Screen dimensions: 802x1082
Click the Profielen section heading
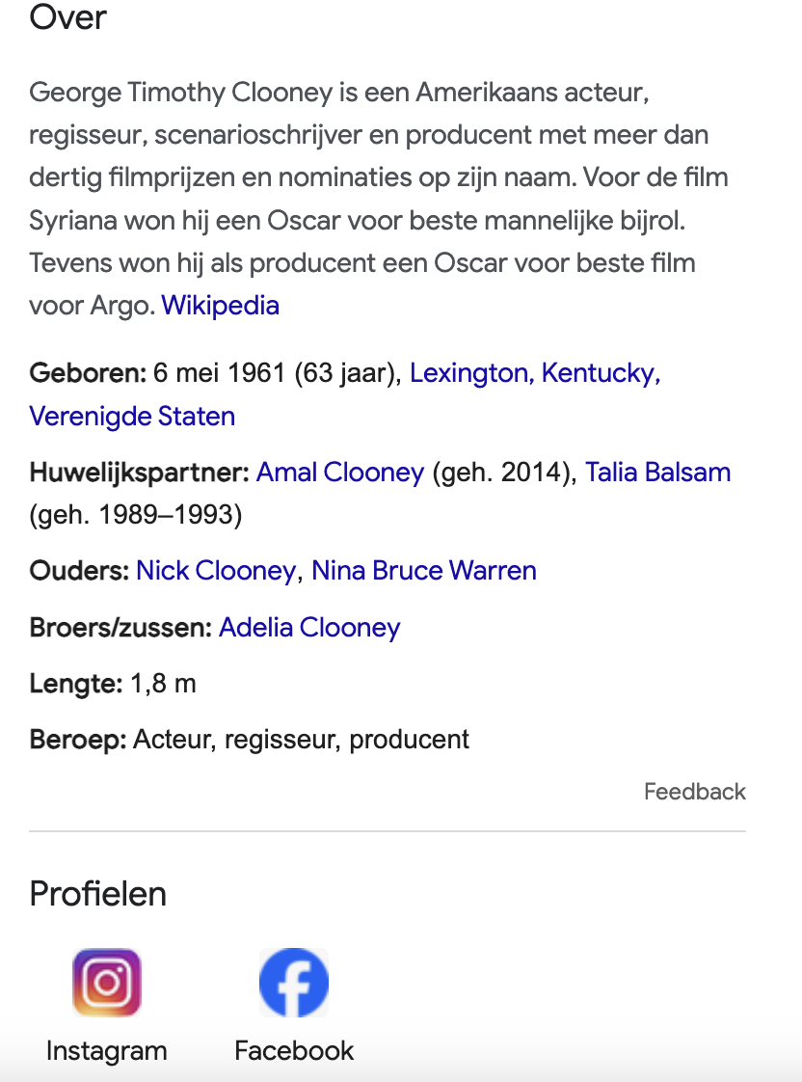tap(98, 894)
